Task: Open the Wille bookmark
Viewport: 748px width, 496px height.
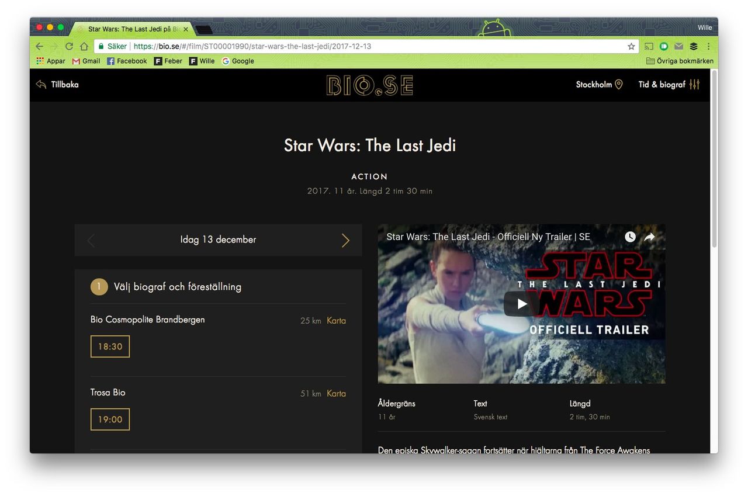Action: (x=202, y=61)
